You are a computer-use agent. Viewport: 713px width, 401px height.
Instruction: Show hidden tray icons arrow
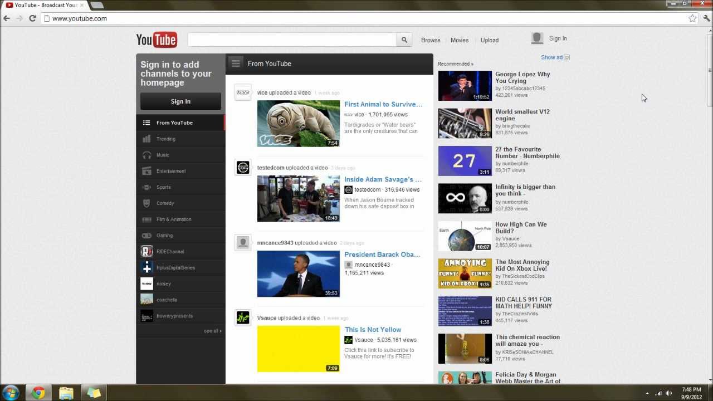click(x=647, y=393)
